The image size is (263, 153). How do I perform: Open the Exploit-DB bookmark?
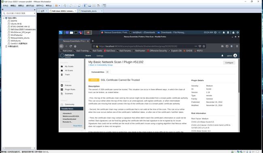click(x=175, y=51)
